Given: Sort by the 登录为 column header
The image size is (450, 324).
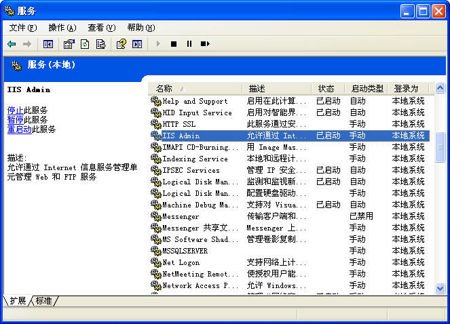Looking at the screenshot, I should click(x=409, y=89).
